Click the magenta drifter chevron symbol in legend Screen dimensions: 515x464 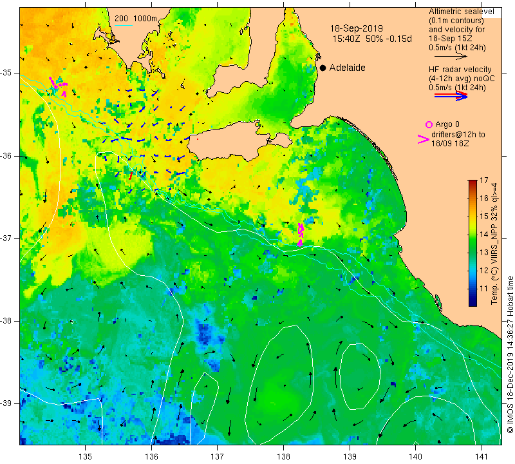point(424,139)
